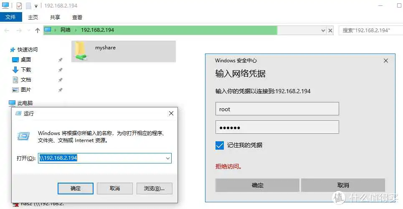Switch to the View (查看) ribbon tab
The height and width of the screenshot is (209, 403).
pos(77,17)
